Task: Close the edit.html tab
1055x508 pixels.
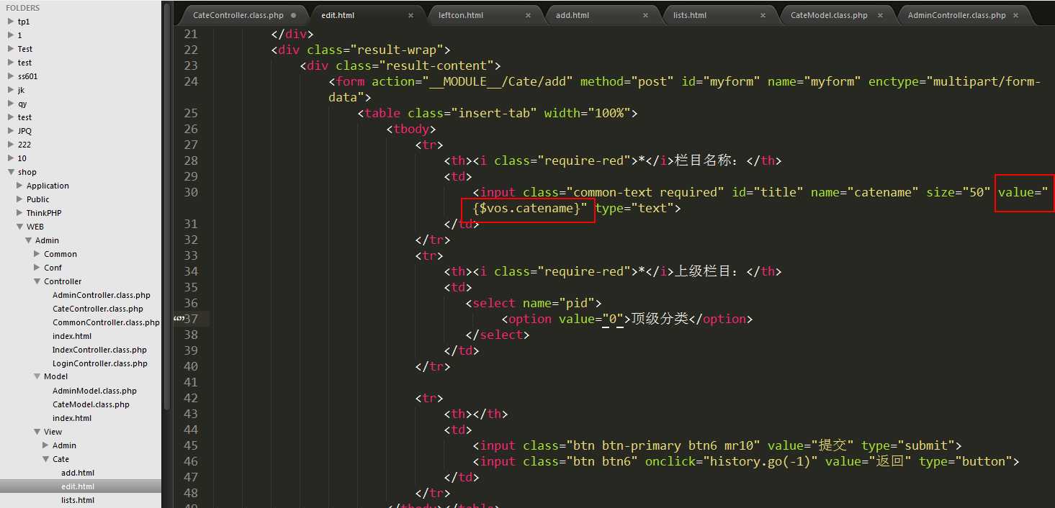Action: click(410, 15)
